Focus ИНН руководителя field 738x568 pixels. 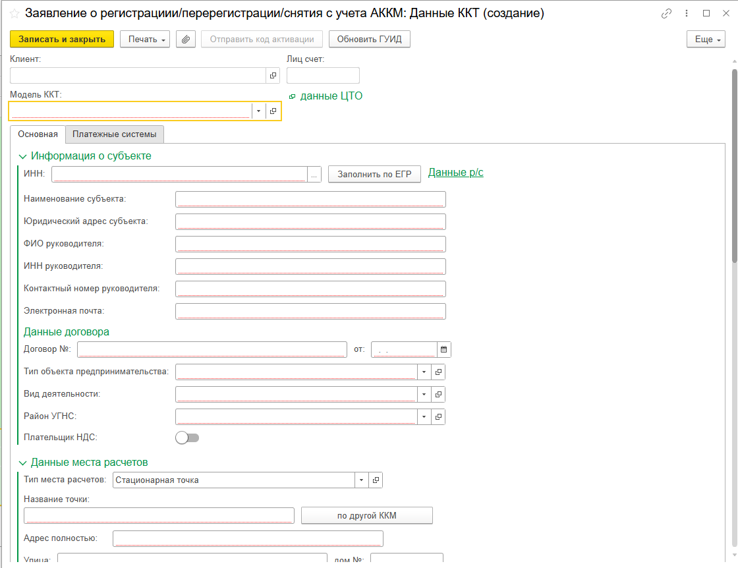[310, 266]
